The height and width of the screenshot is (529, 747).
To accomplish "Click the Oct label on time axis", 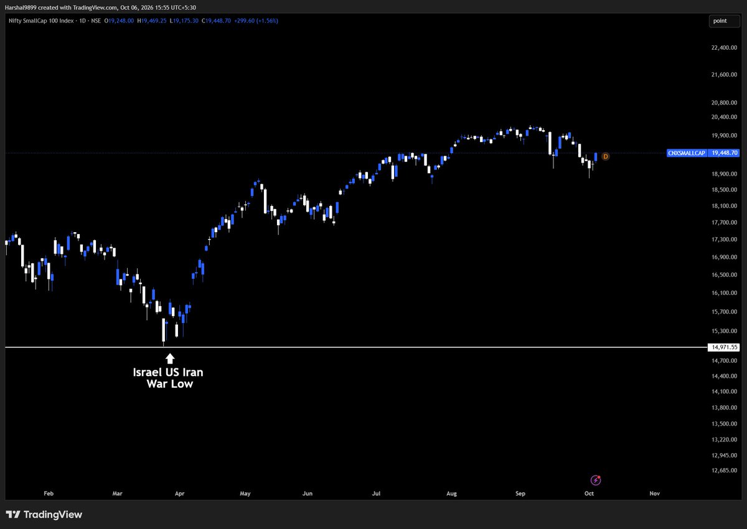I will tap(589, 493).
